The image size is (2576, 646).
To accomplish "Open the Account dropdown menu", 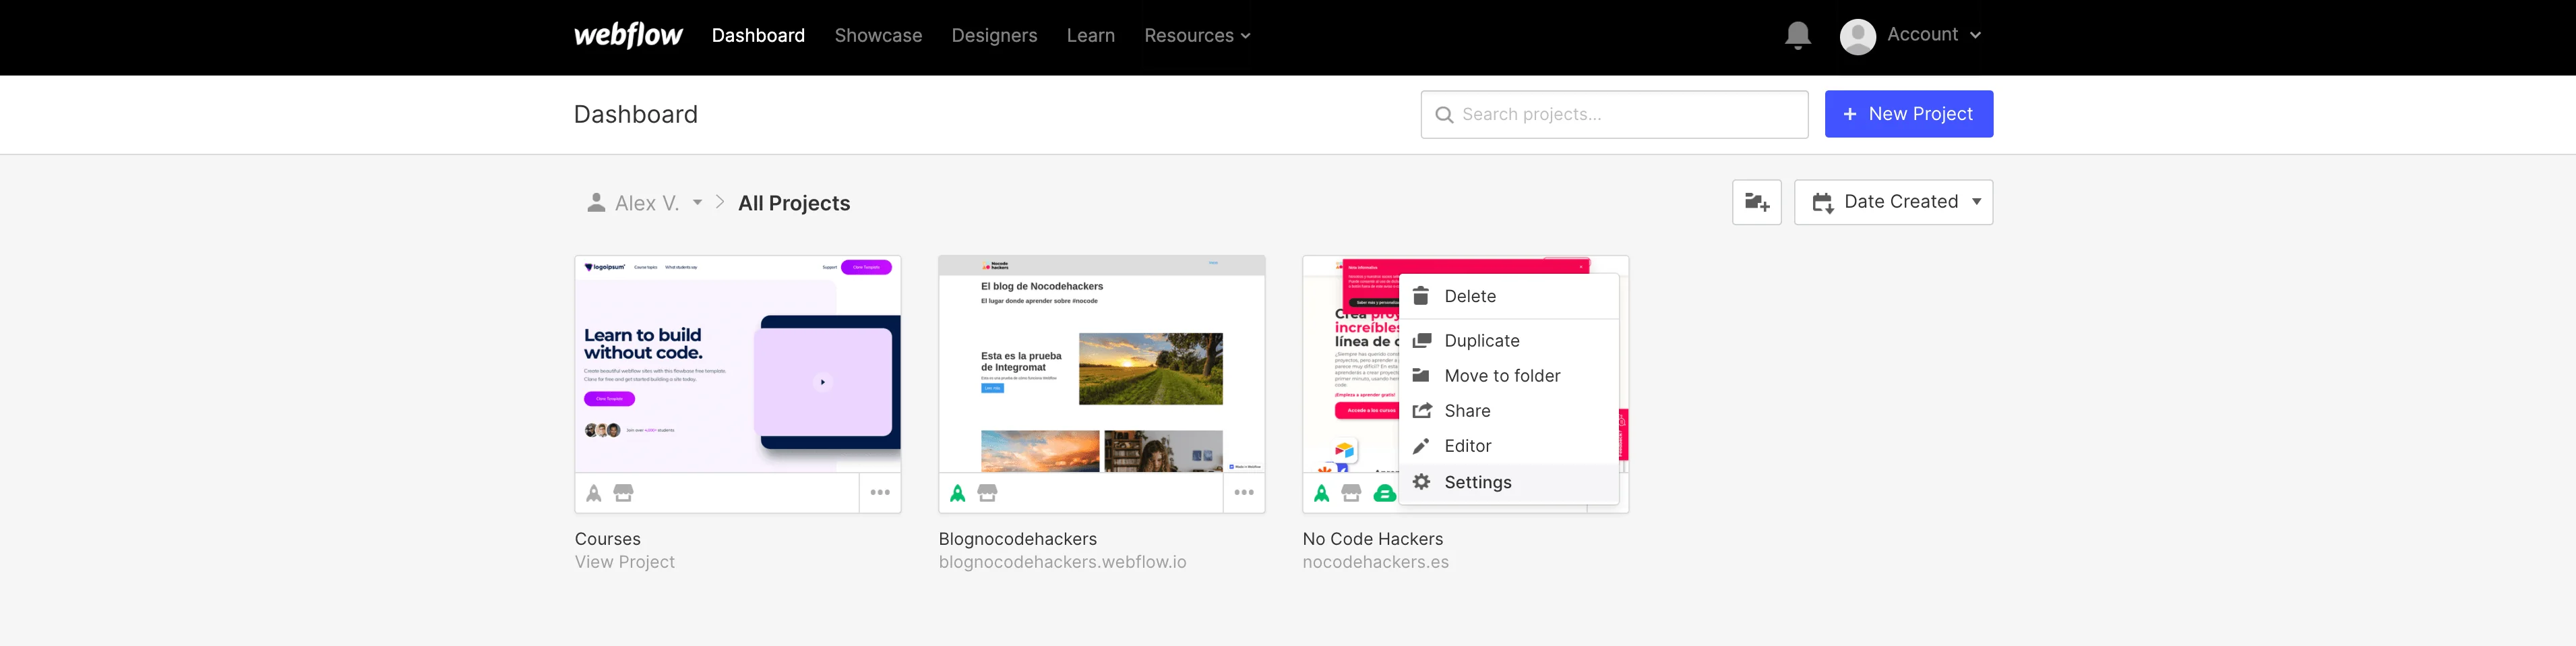I will point(1911,35).
